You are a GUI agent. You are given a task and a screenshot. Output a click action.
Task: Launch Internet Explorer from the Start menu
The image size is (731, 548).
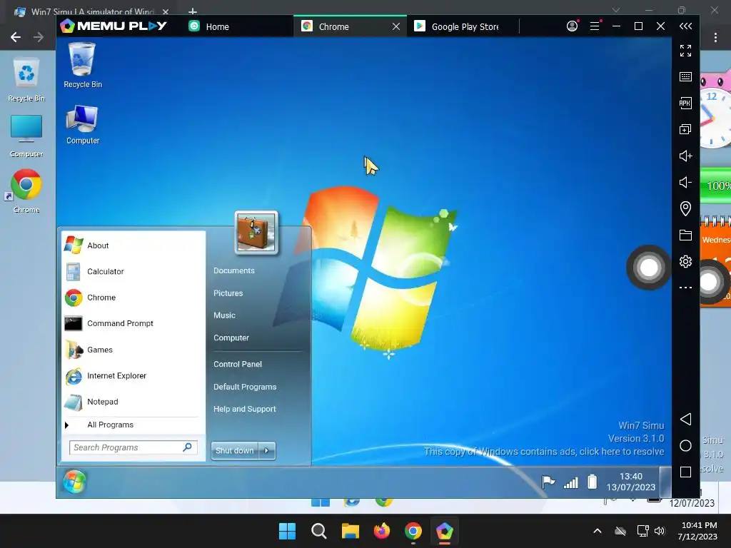[x=133, y=375]
